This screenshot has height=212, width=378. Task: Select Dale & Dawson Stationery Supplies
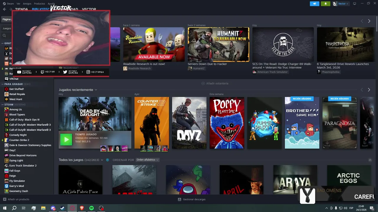click(x=30, y=145)
